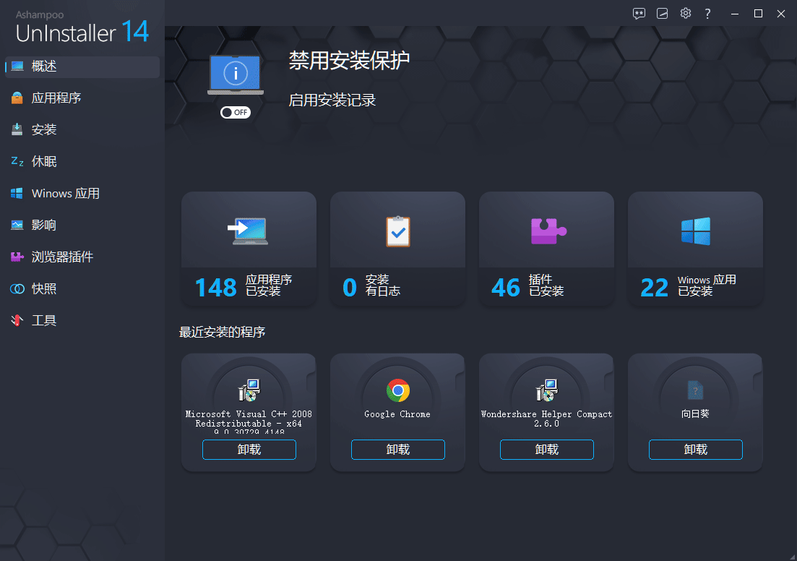
Task: Open the 0 安装有日志 tile
Action: point(398,249)
